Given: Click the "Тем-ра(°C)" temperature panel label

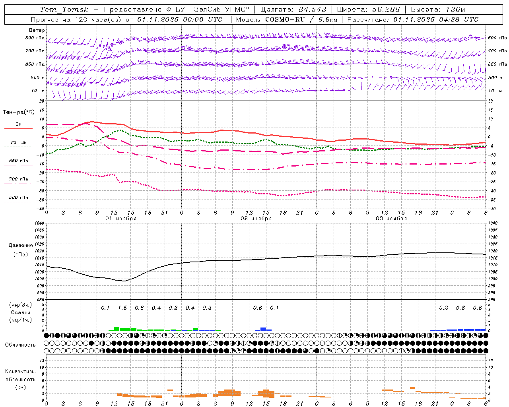Looking at the screenshot, I should pos(18,112).
